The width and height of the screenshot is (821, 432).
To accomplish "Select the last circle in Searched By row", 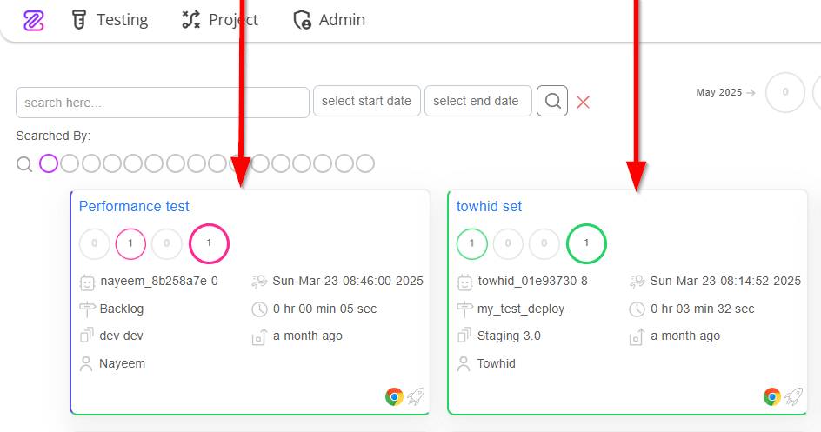I will (365, 163).
